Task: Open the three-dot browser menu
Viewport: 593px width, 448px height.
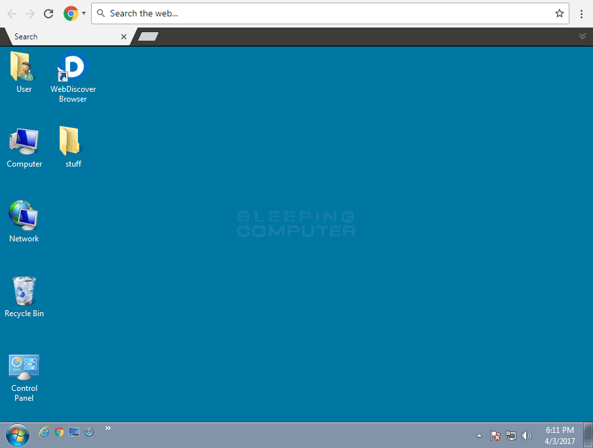Action: [581, 14]
